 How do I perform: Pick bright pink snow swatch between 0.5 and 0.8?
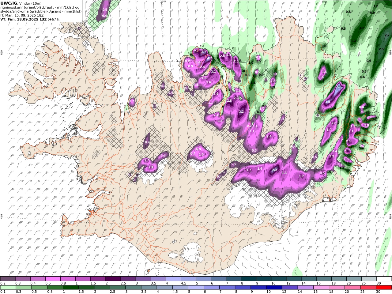click(53, 279)
